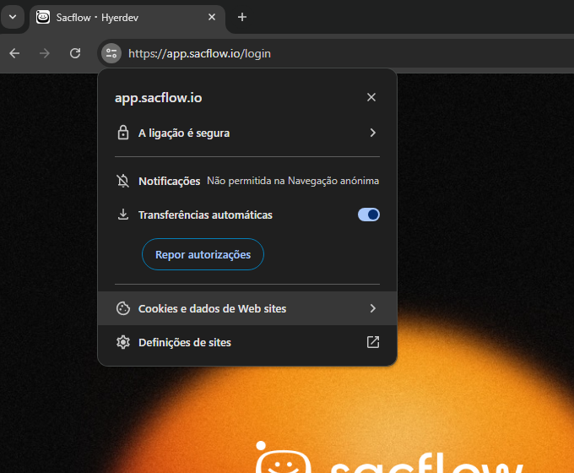Click the app.sacflow.io popup heading
Screen dimensions: 574x473
click(x=158, y=98)
